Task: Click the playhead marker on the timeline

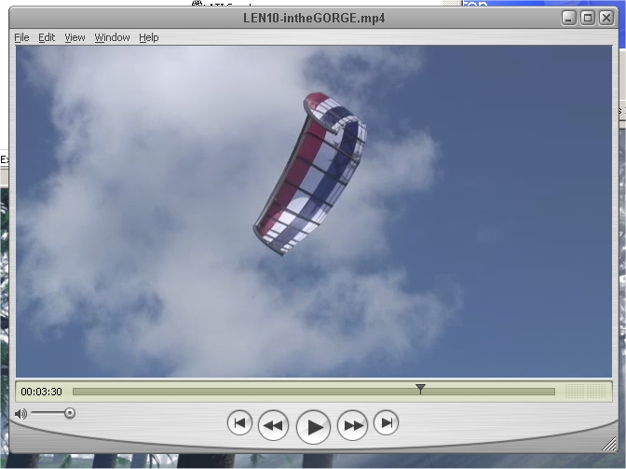Action: click(420, 389)
